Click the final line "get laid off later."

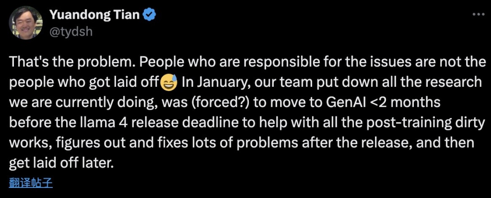tap(62, 163)
